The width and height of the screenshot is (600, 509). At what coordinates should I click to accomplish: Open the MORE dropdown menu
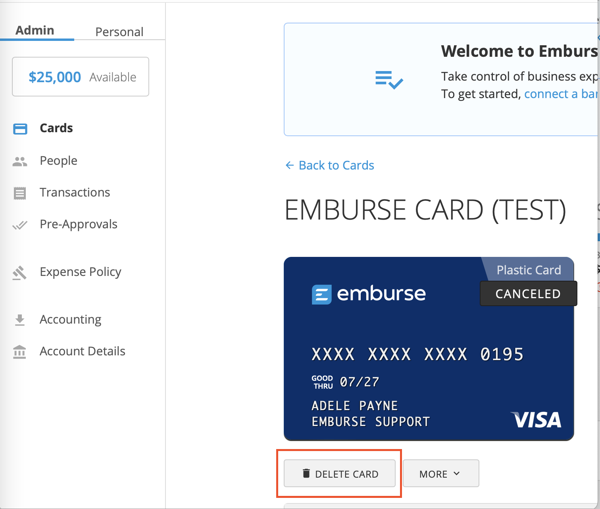point(441,473)
